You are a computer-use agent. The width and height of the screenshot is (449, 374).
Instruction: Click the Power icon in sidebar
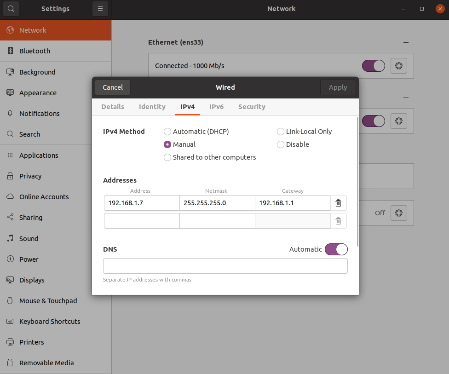tap(10, 259)
